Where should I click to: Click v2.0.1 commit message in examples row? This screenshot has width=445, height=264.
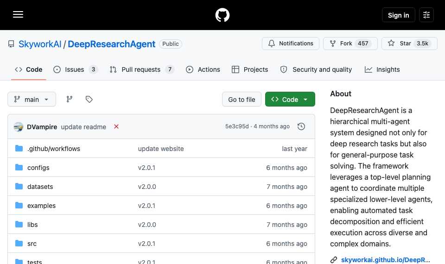(x=146, y=206)
